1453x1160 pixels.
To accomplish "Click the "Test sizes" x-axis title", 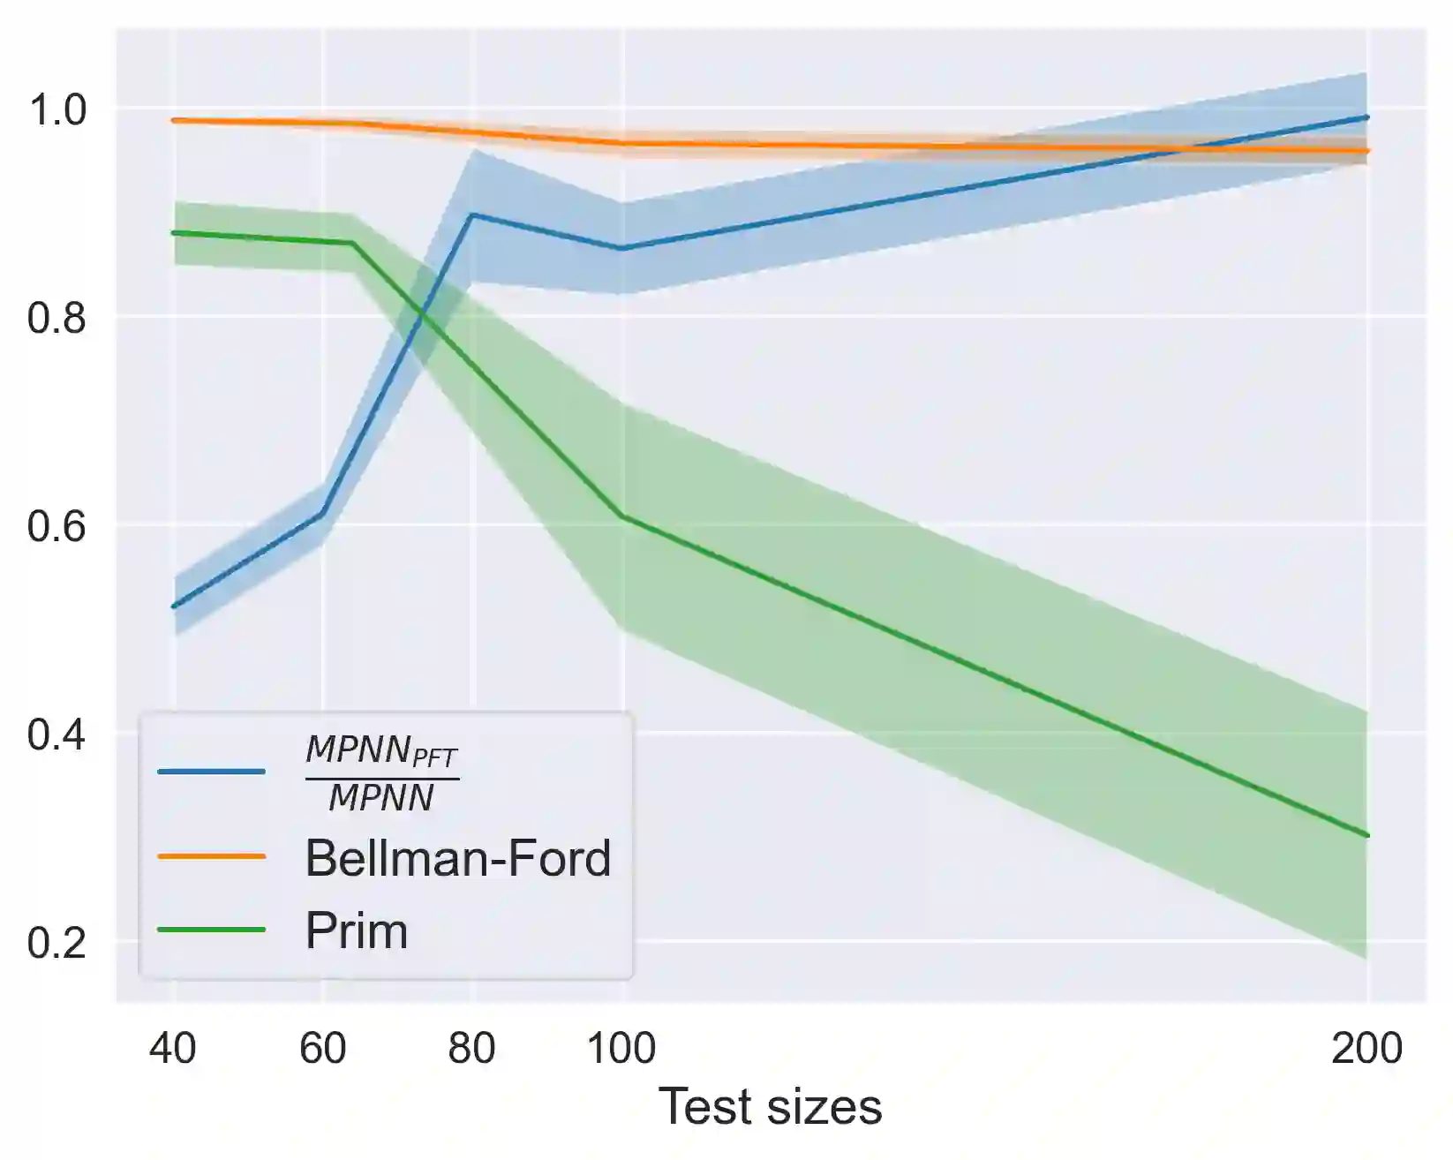I will click(x=770, y=1106).
